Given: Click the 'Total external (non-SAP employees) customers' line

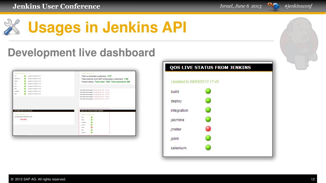Looking at the screenshot, I should [x=105, y=79].
